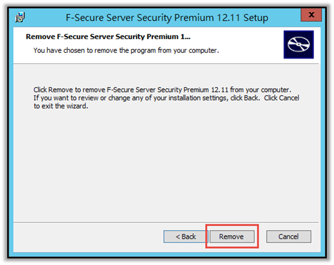Click the separator line above the button row
Screen dimensions: 334x265
(x=166, y=222)
